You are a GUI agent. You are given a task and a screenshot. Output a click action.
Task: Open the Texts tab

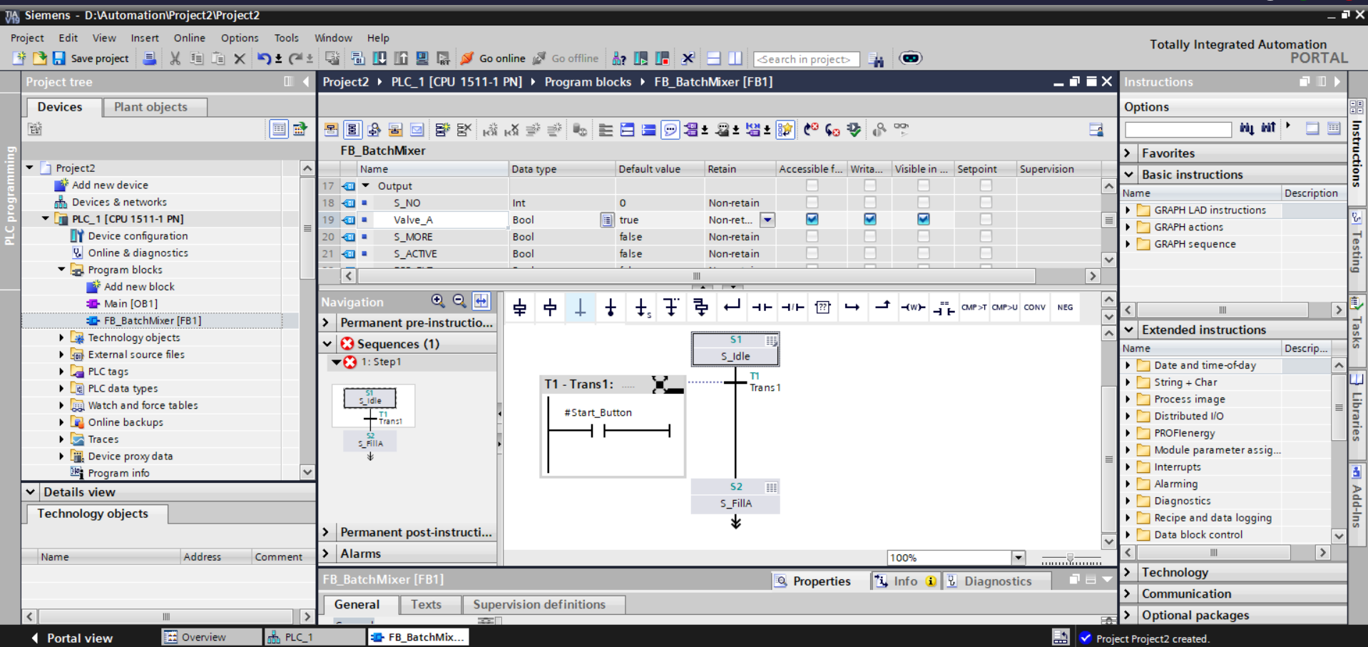[x=426, y=604]
